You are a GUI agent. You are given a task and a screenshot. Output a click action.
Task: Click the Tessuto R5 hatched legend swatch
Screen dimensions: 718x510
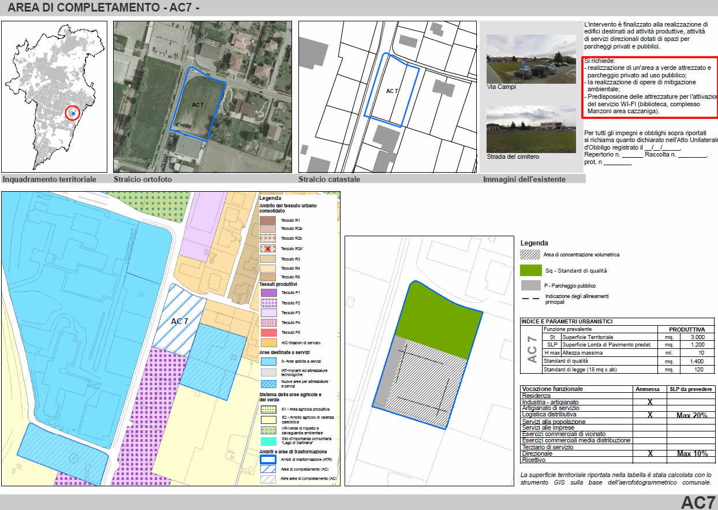coord(268,277)
